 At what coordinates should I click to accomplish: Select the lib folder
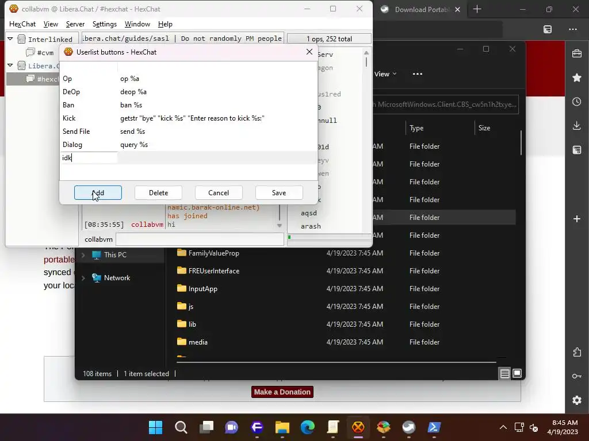click(192, 324)
